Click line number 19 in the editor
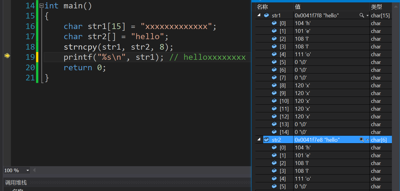 pyautogui.click(x=30, y=57)
